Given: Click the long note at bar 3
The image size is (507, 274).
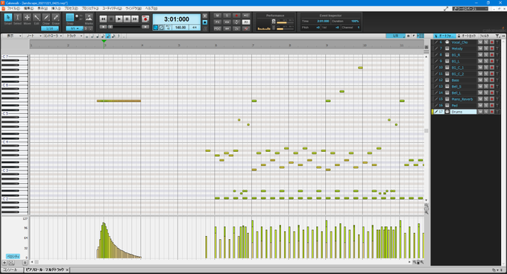Looking at the screenshot, I should point(119,101).
